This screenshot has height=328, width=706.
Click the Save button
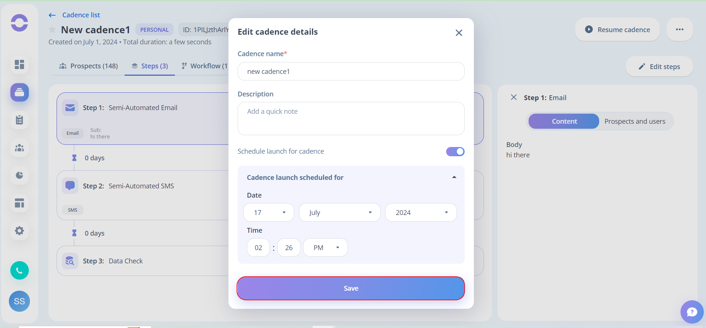351,288
